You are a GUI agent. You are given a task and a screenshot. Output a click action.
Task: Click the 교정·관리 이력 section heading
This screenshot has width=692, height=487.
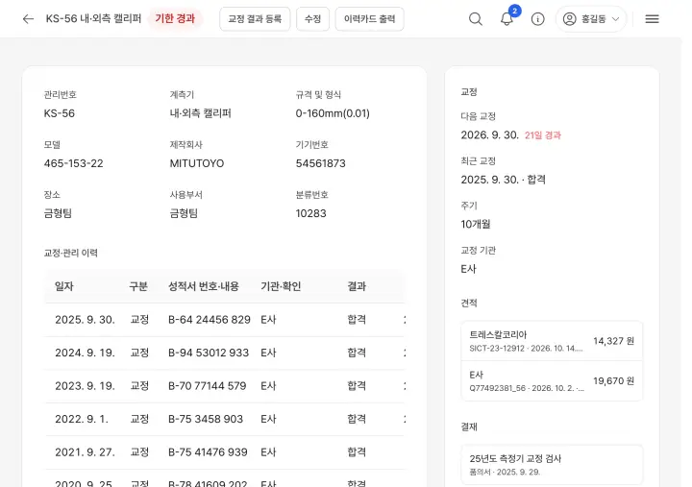(x=70, y=253)
